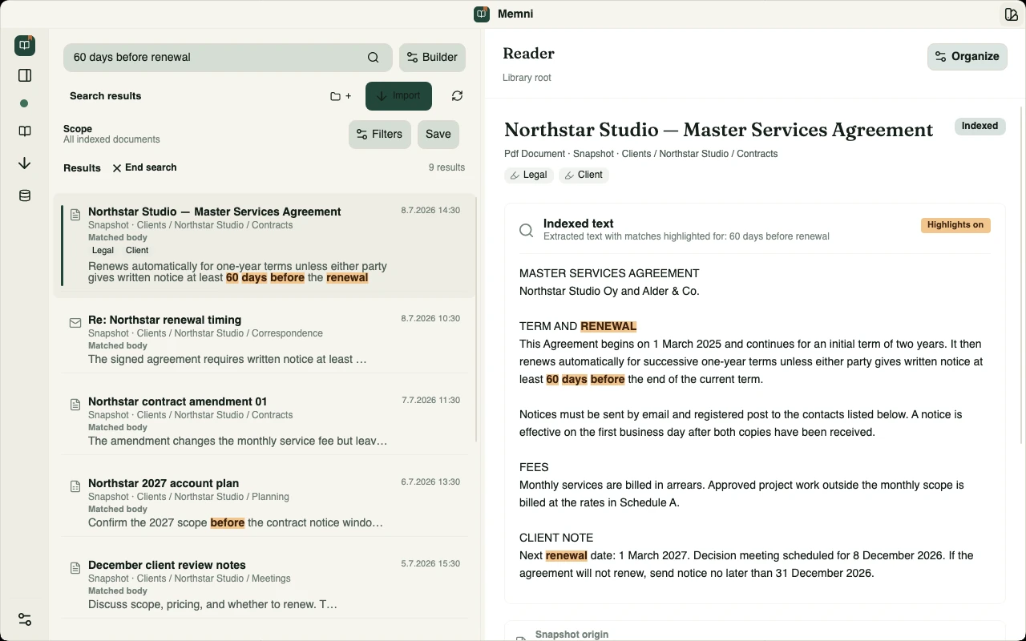Viewport: 1026px width, 641px height.
Task: Create a new folder with folder-plus icon
Action: click(x=341, y=96)
